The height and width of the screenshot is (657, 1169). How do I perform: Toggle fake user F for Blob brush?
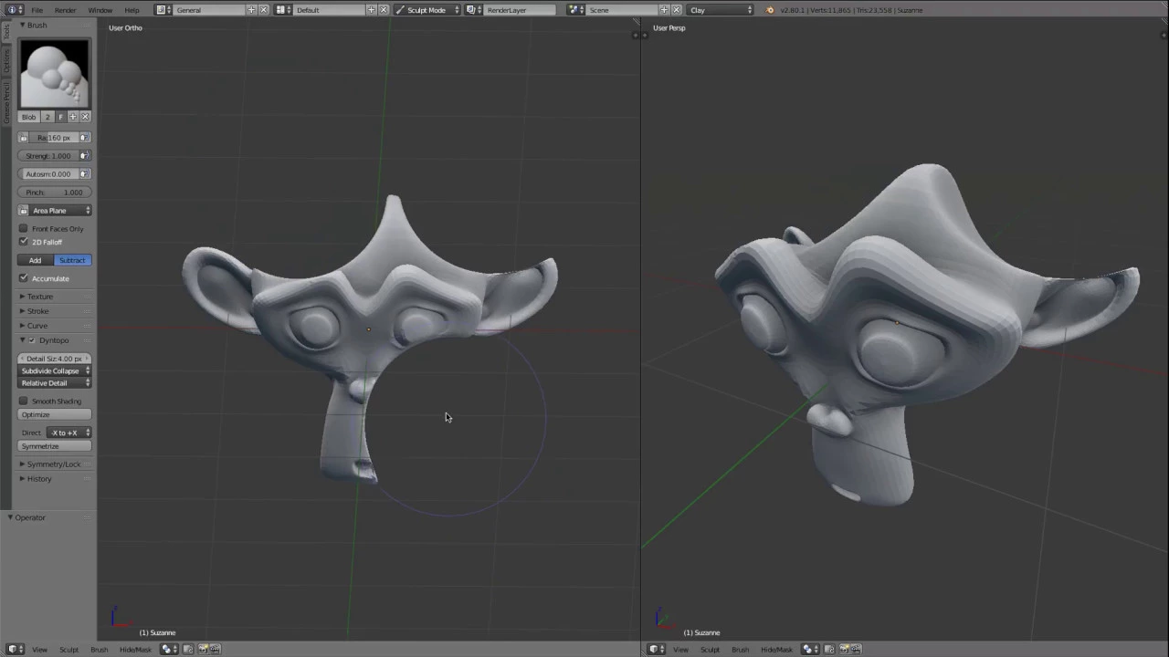coord(61,117)
